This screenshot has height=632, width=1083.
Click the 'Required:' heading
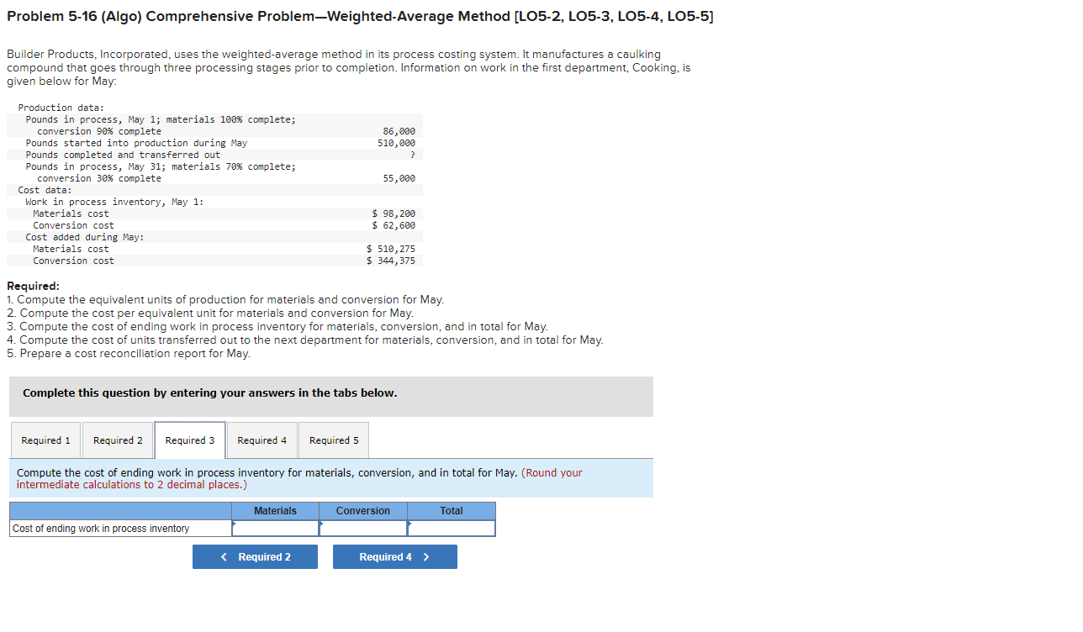[33, 287]
